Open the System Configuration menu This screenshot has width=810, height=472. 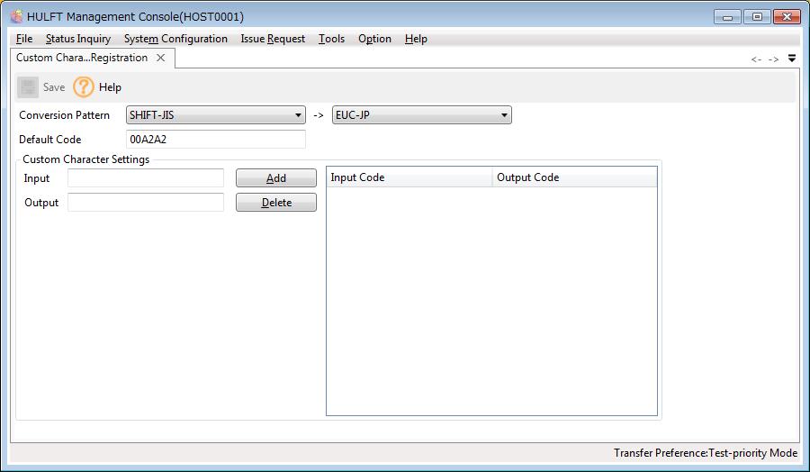point(175,39)
